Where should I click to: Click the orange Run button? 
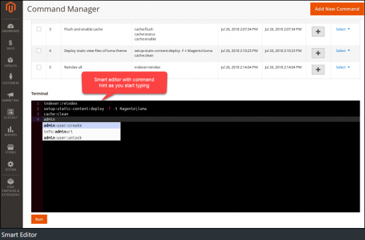tap(39, 219)
